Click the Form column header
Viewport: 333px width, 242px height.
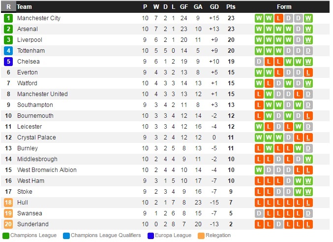click(x=284, y=7)
